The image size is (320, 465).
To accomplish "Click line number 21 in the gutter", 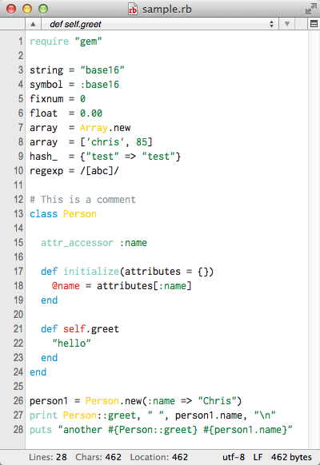I will 18,329.
